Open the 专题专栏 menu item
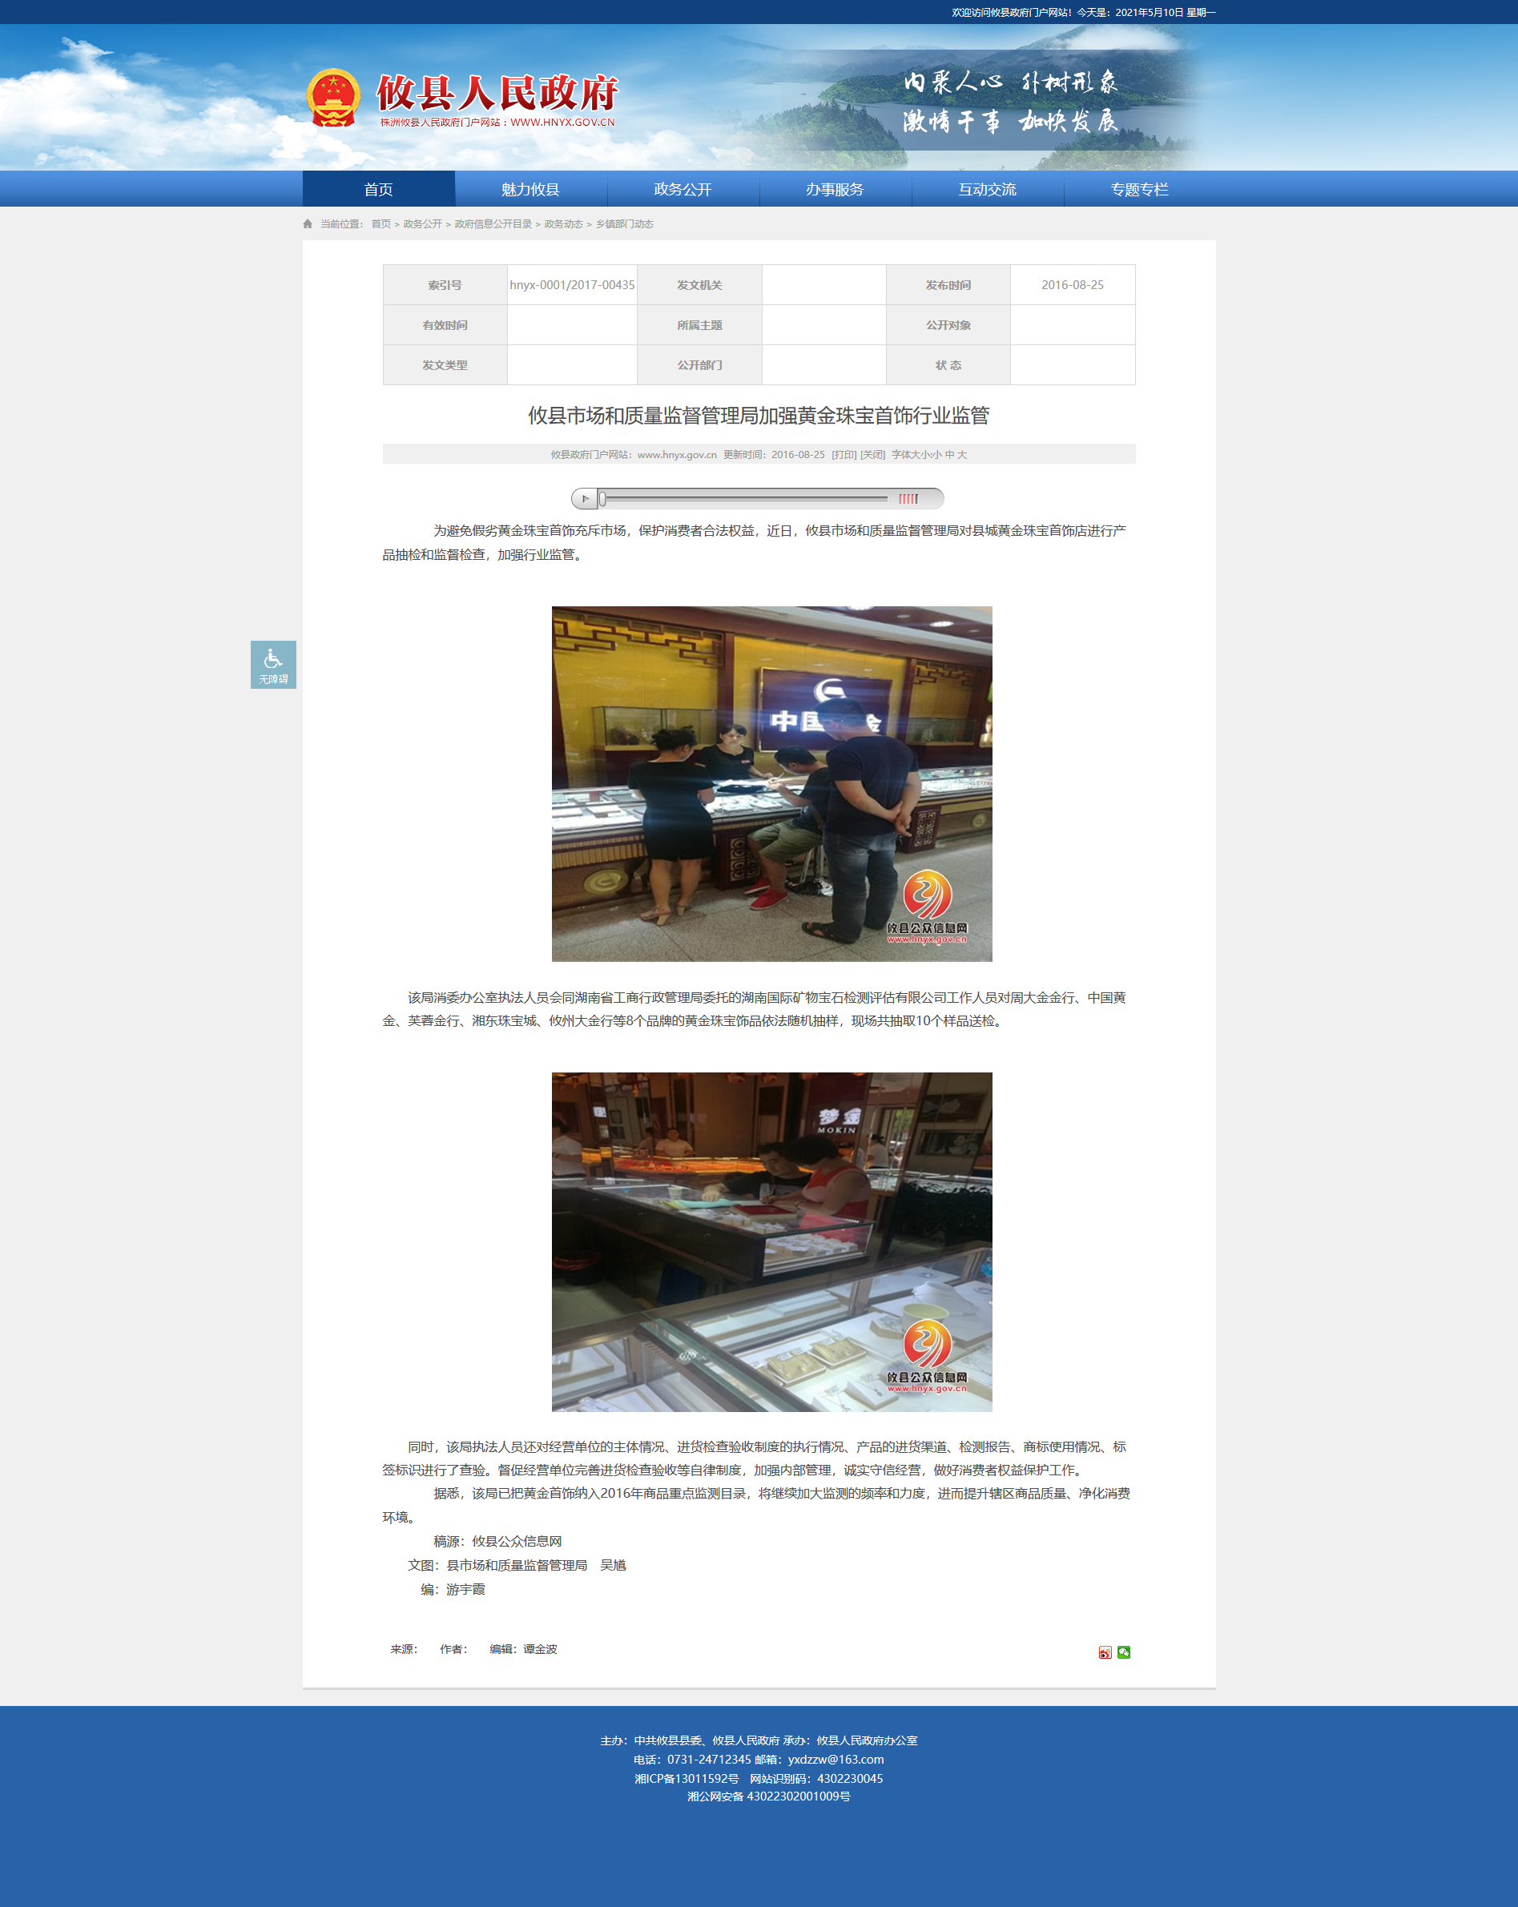1518x1907 pixels. 1139,189
